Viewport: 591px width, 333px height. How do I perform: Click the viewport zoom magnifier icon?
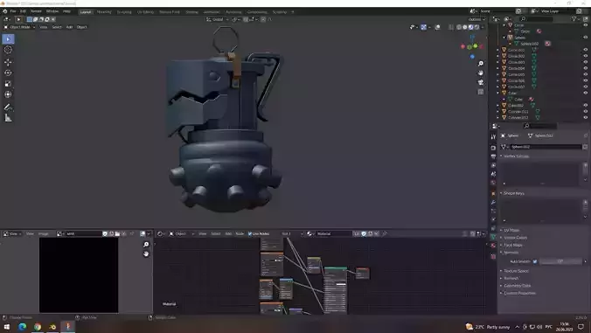coord(481,64)
